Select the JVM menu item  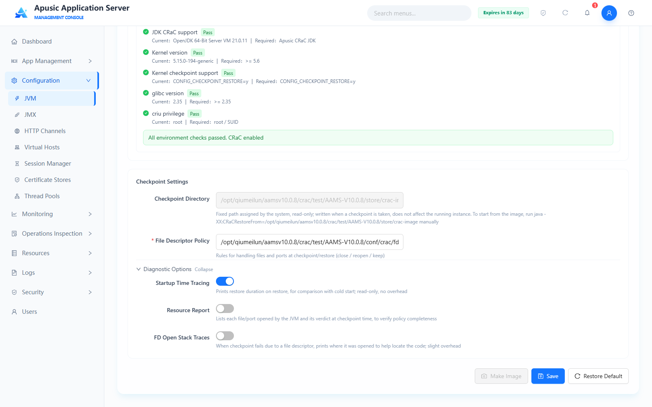coord(52,98)
